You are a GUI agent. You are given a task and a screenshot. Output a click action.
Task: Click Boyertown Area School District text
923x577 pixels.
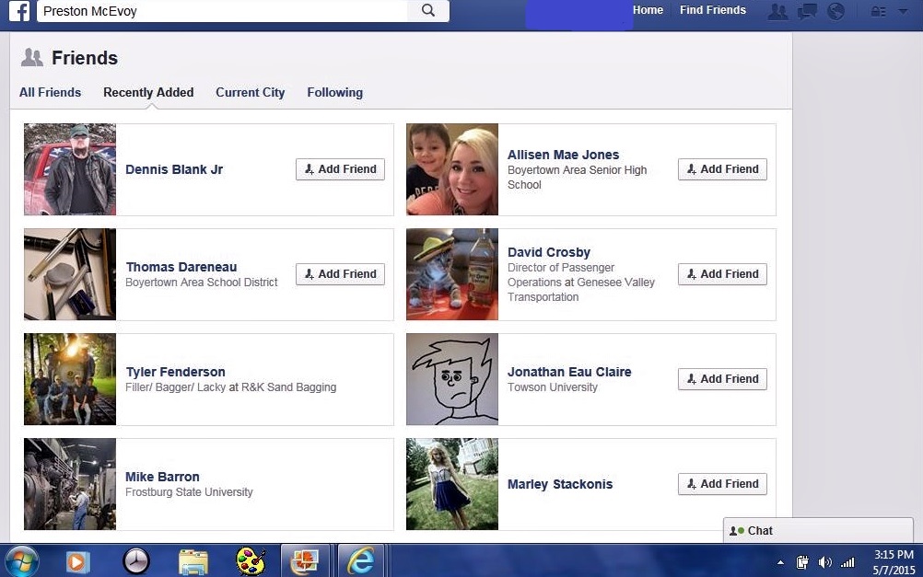202,283
